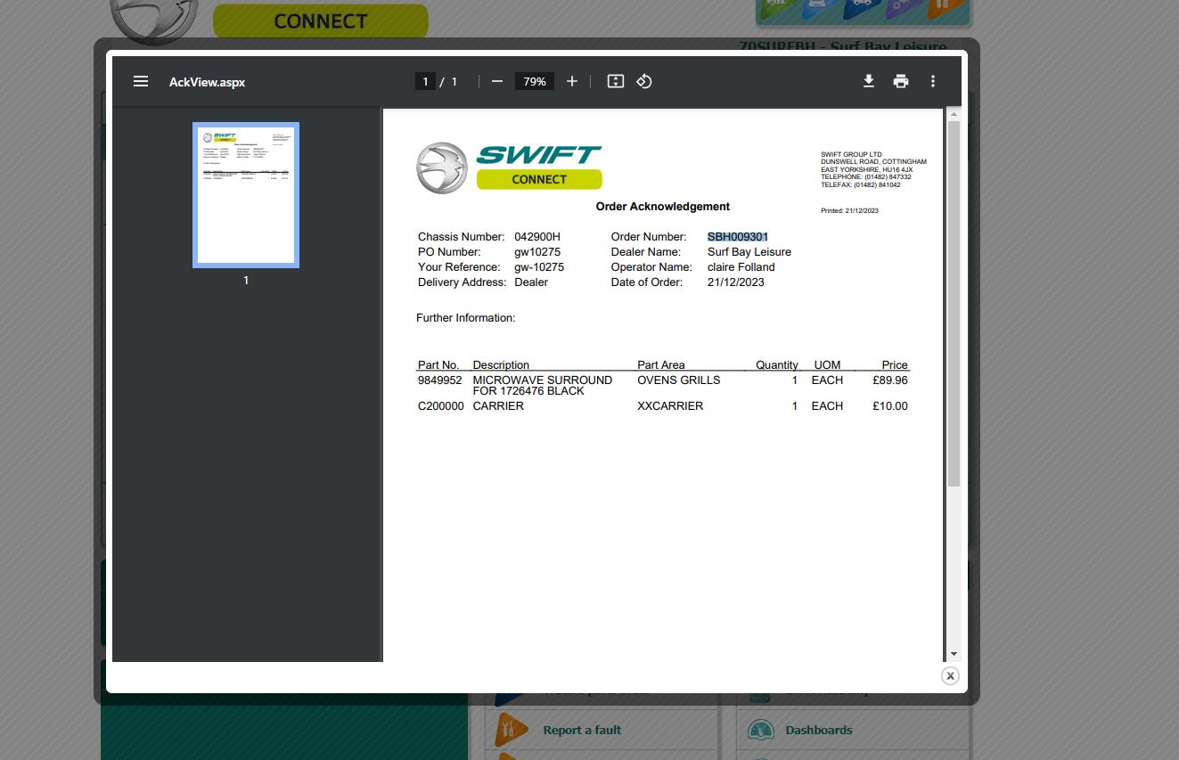Click the PDF scrollbar down arrow
The image size is (1179, 760).
[x=954, y=654]
